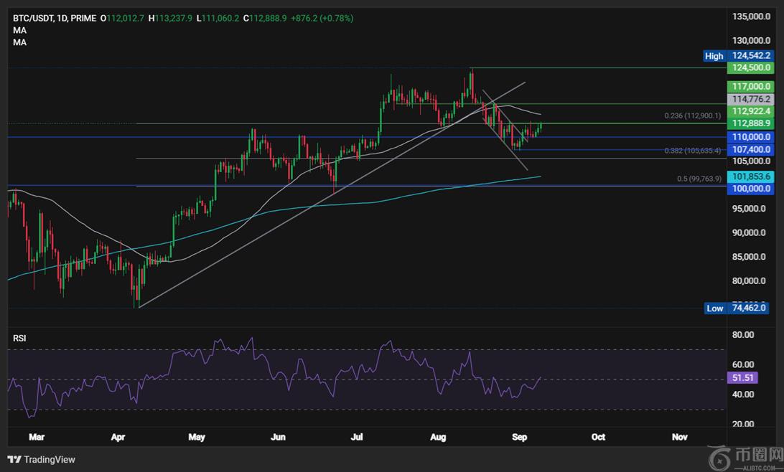Select the gray 114,776.2 MA value tag
The height and width of the screenshot is (472, 784).
[x=750, y=99]
